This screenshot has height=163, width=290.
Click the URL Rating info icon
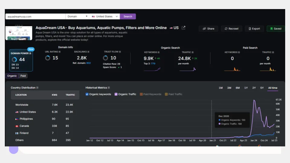(60, 52)
